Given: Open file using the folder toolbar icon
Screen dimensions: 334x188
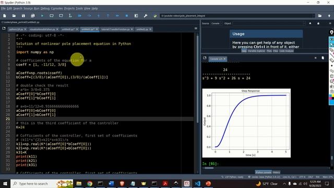Looking at the screenshot, I should (x=14, y=16).
